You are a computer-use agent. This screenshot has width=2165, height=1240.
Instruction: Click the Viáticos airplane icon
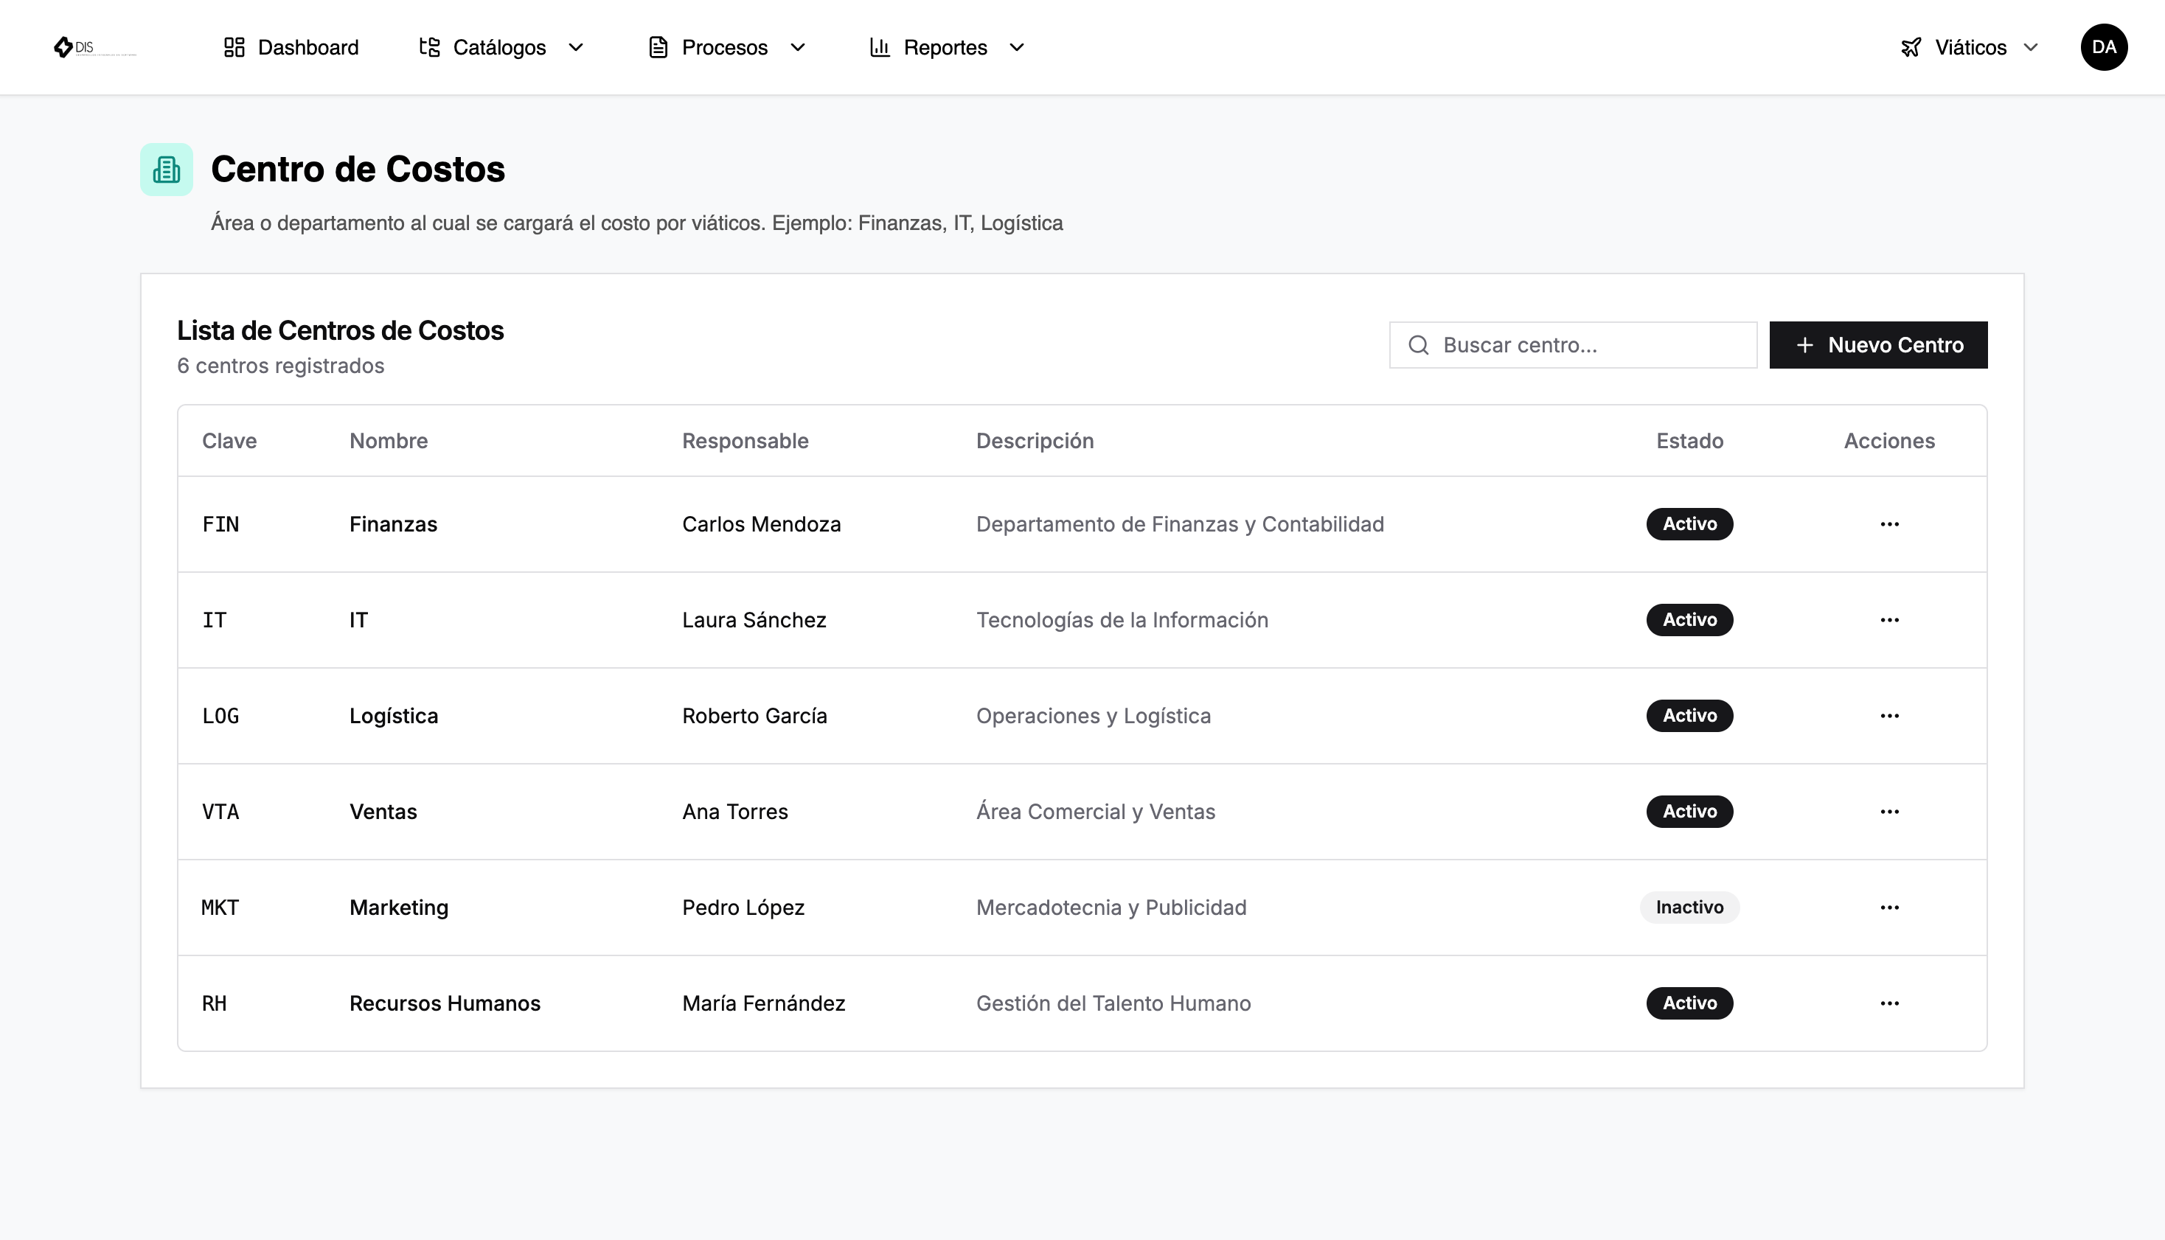tap(1911, 47)
